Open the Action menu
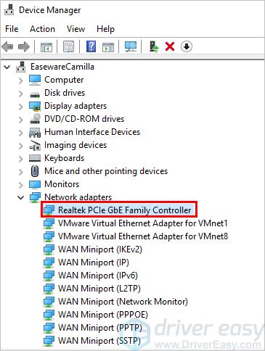This screenshot has width=265, height=351. click(x=42, y=29)
